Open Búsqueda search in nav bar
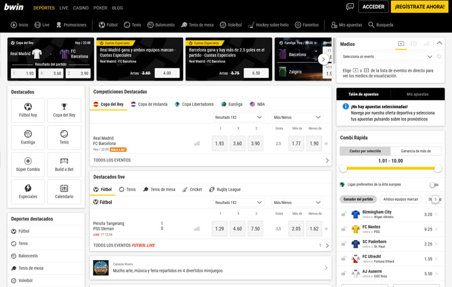Screen dimensions: 452x287 point(381,25)
